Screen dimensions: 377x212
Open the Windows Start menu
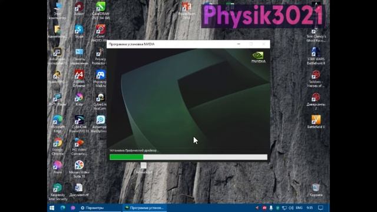[x=52, y=208]
